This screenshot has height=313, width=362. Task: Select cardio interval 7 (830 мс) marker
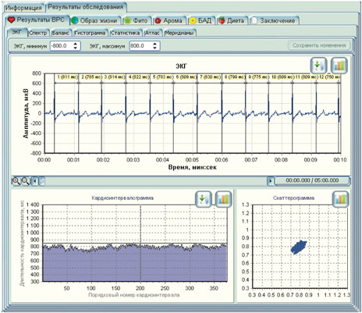click(210, 77)
